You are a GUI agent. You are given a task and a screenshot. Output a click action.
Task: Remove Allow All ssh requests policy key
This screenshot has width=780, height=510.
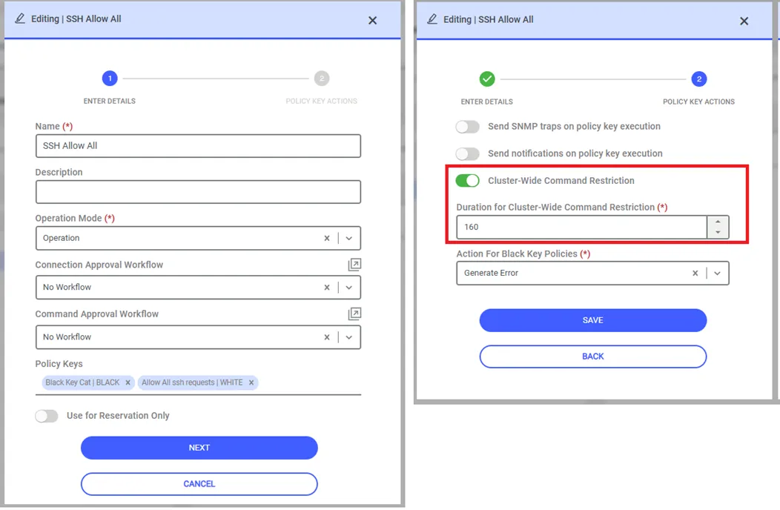tap(251, 382)
